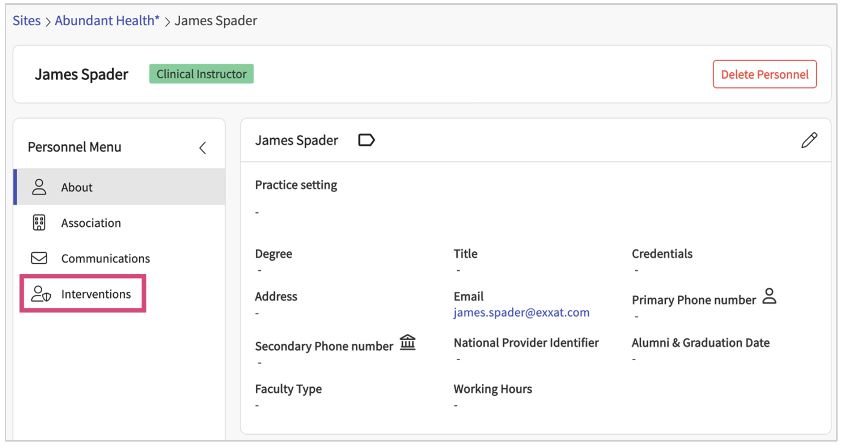This screenshot has width=843, height=447.
Task: Click the pencil edit icon
Action: pos(809,140)
